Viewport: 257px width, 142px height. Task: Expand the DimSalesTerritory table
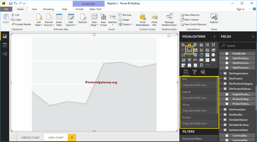pyautogui.click(x=221, y=125)
